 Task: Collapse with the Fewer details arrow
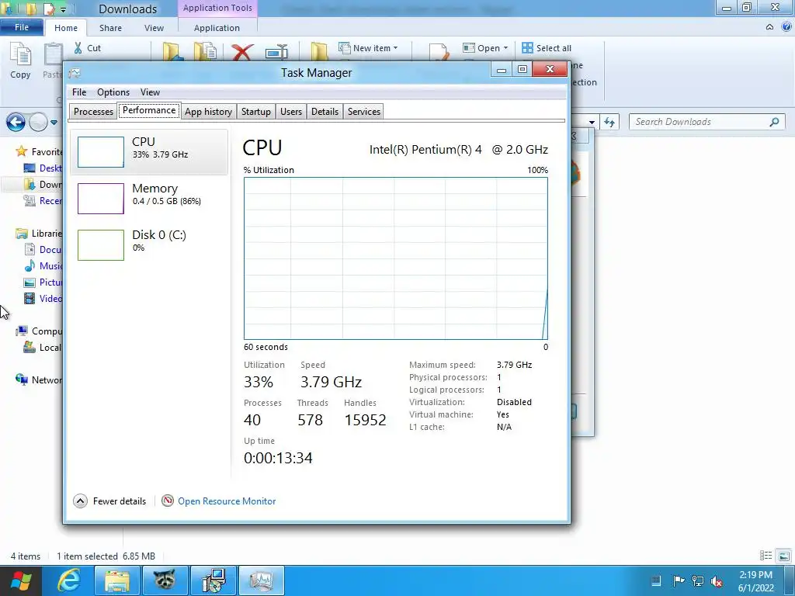click(80, 501)
